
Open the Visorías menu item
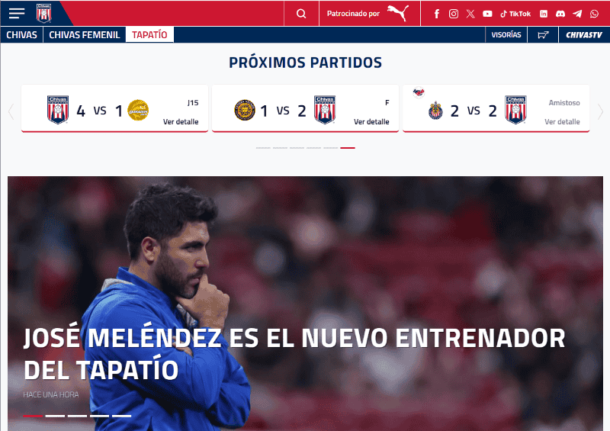click(x=506, y=34)
